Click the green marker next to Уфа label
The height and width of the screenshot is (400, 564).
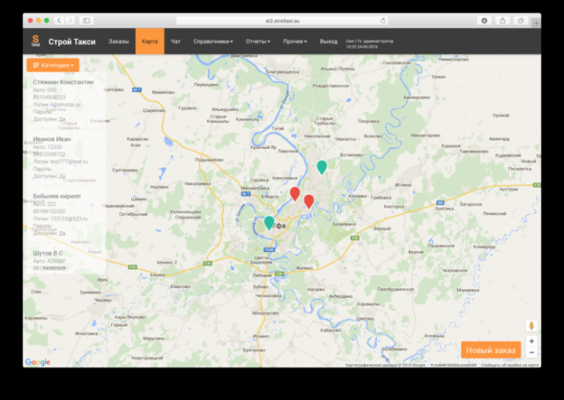click(269, 223)
